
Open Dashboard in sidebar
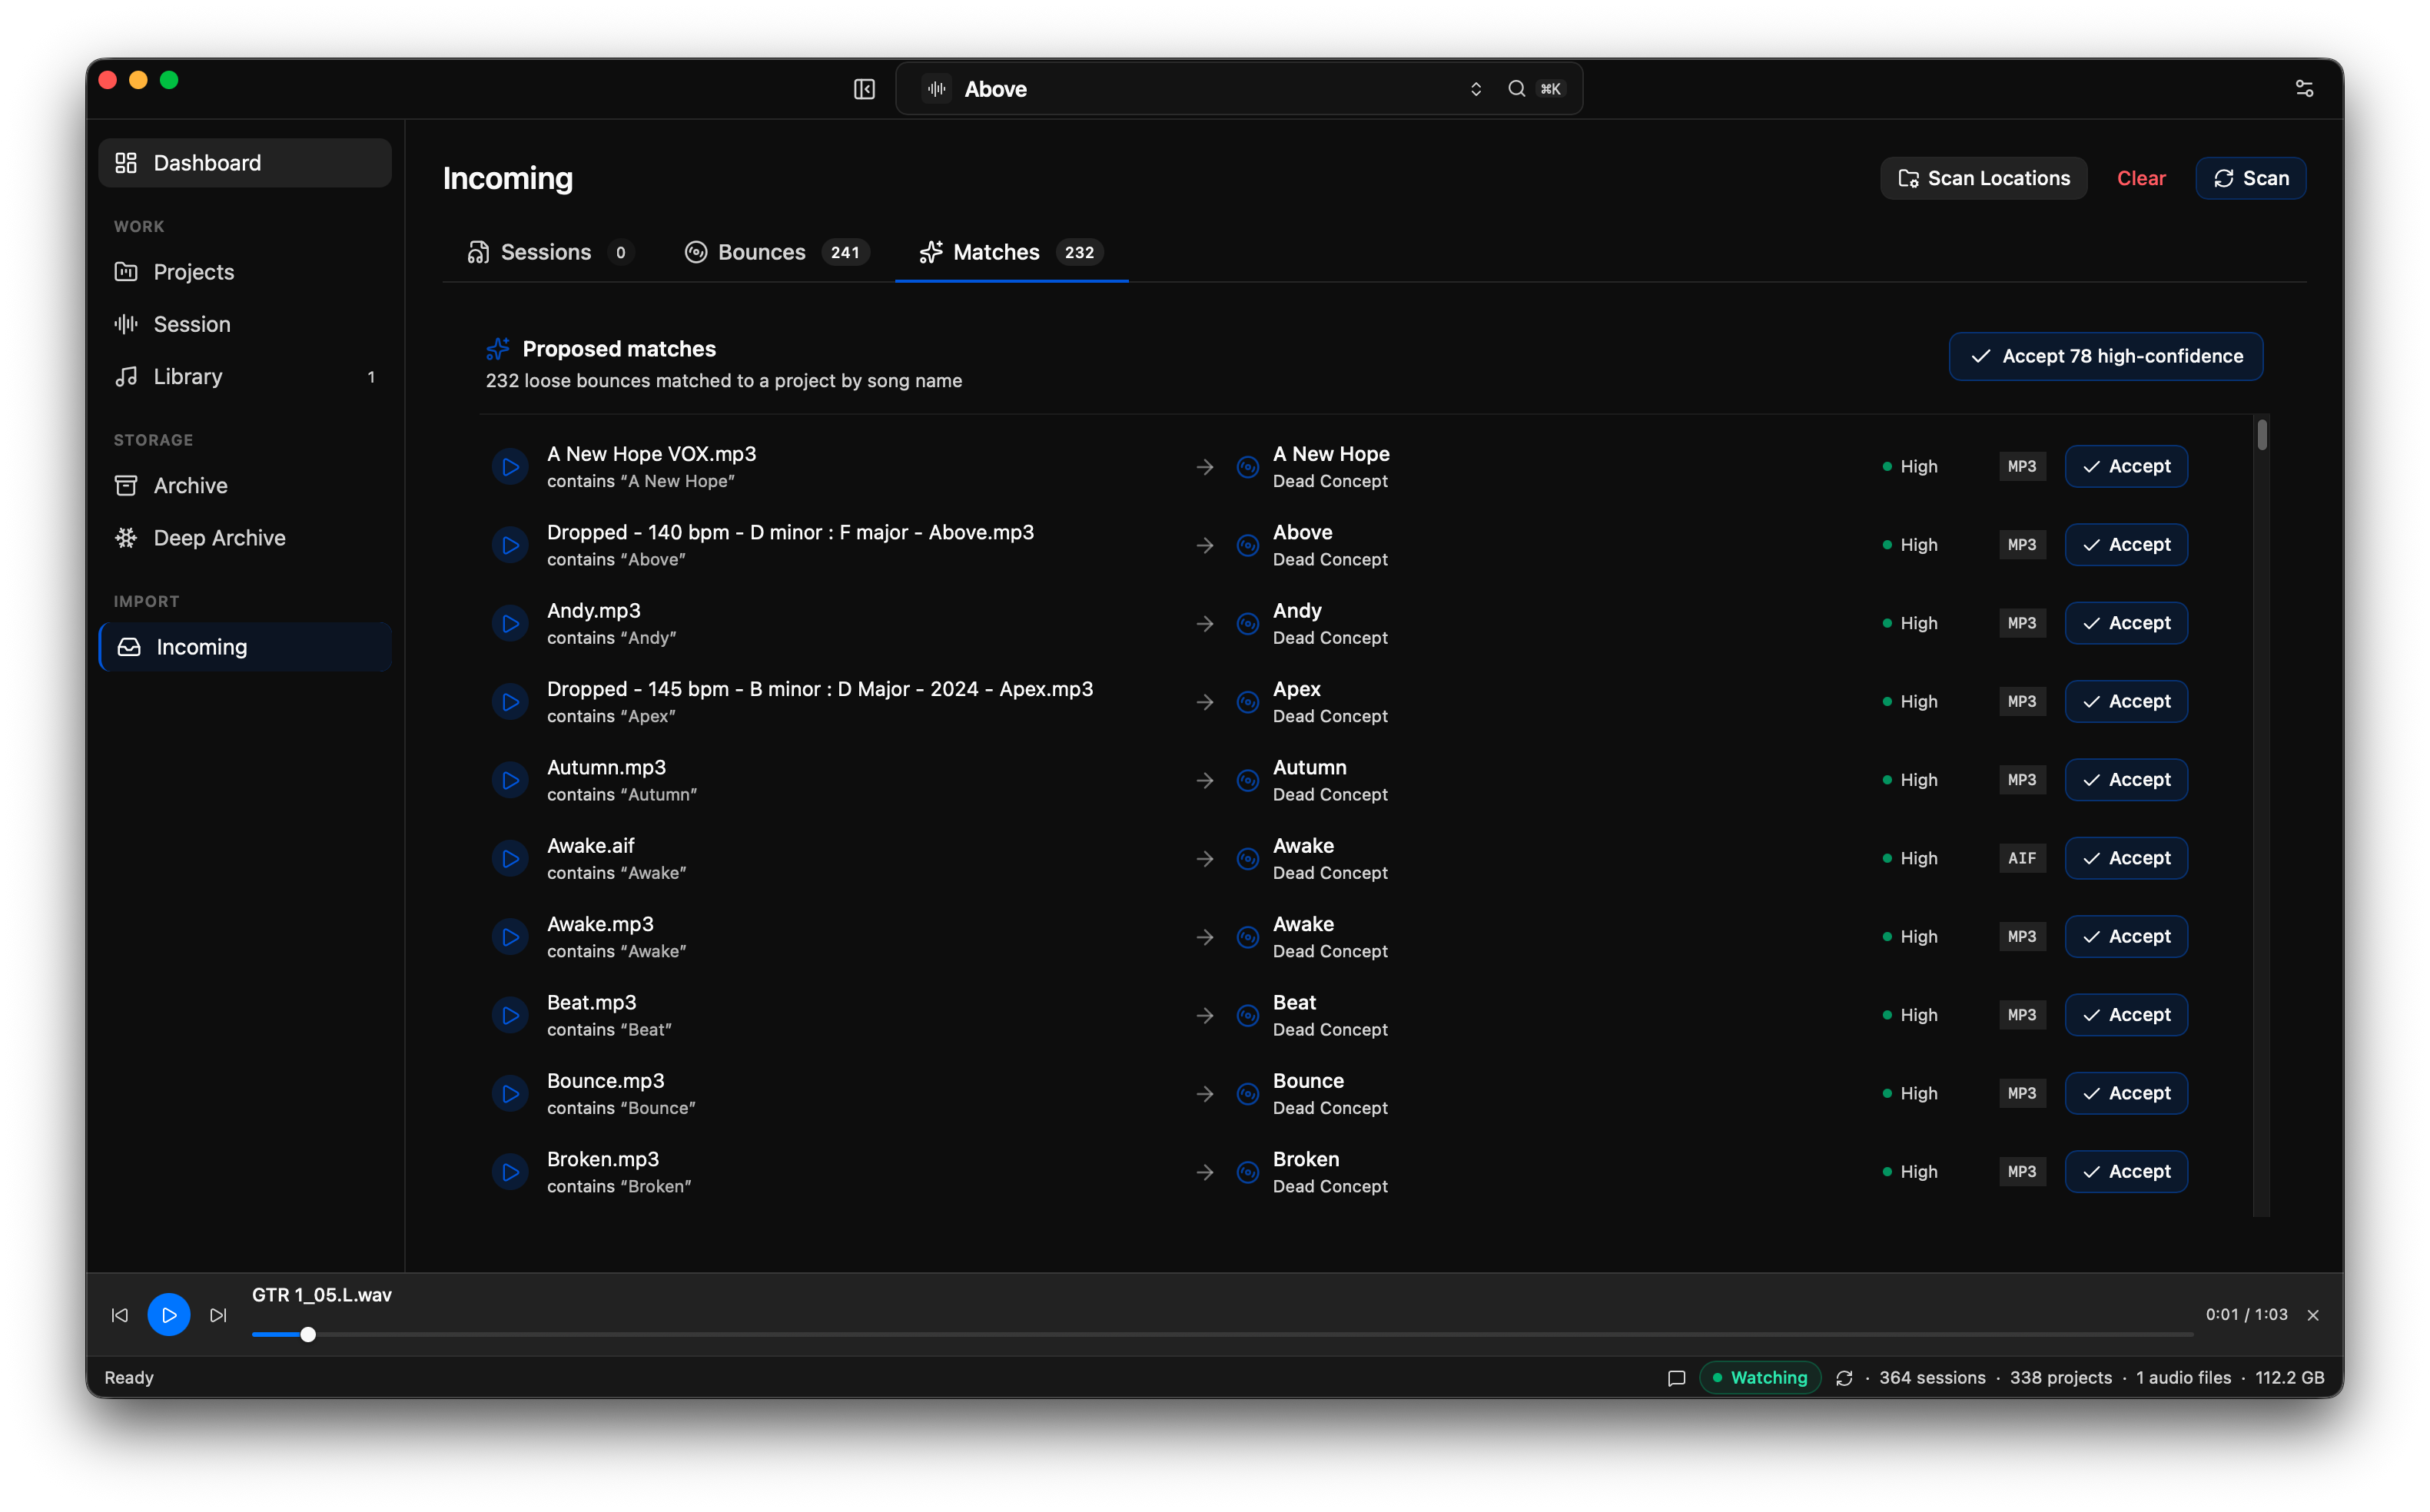245,163
